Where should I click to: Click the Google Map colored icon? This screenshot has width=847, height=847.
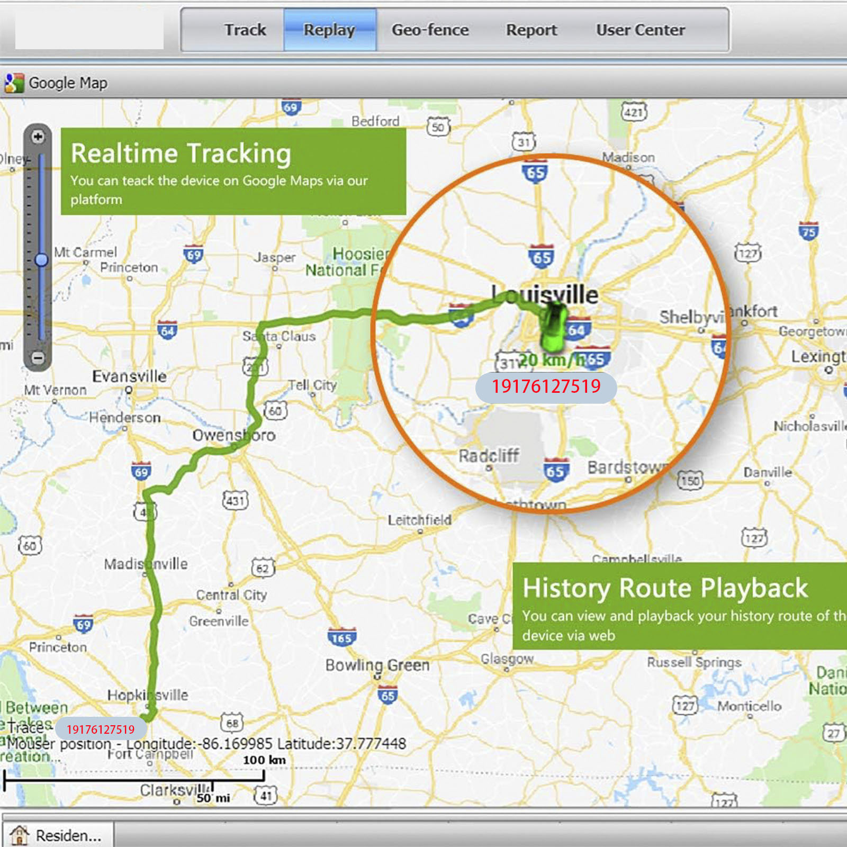point(14,83)
